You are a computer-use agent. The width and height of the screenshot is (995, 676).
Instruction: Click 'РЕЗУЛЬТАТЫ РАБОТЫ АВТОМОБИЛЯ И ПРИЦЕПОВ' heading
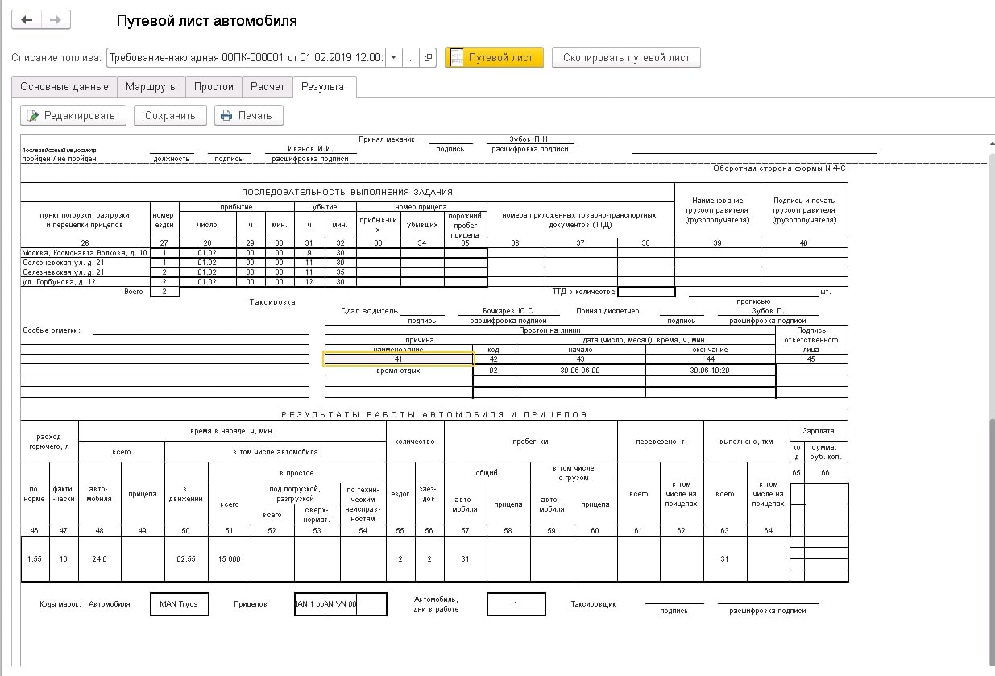coord(433,414)
